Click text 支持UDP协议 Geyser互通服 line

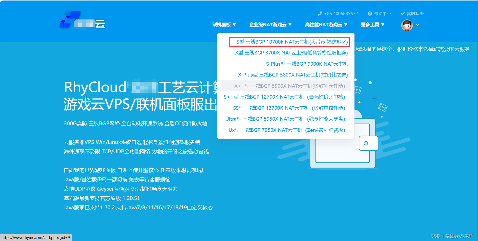click(121, 189)
